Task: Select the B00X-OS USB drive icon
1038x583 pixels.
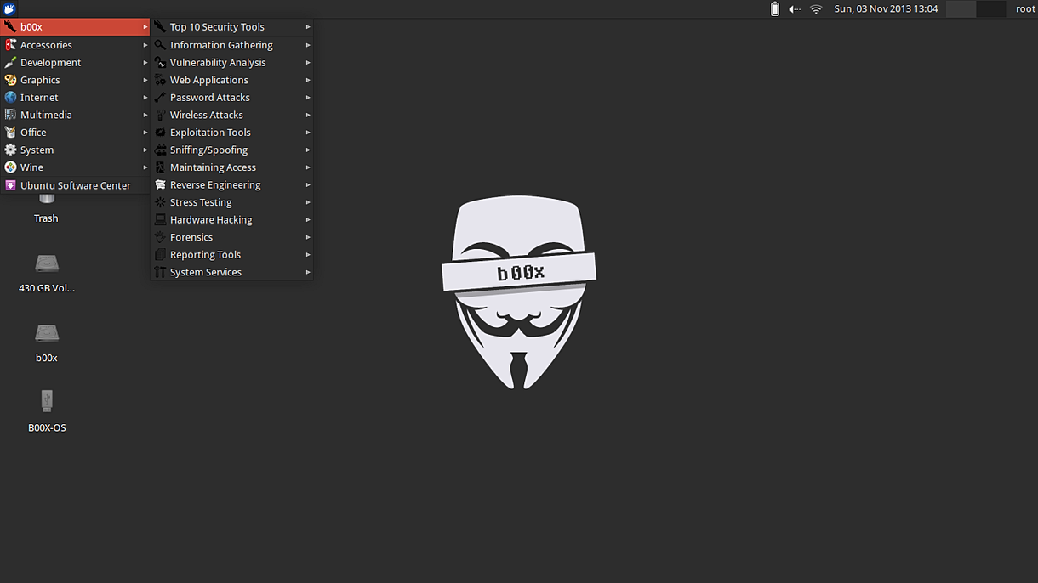Action: pos(47,400)
